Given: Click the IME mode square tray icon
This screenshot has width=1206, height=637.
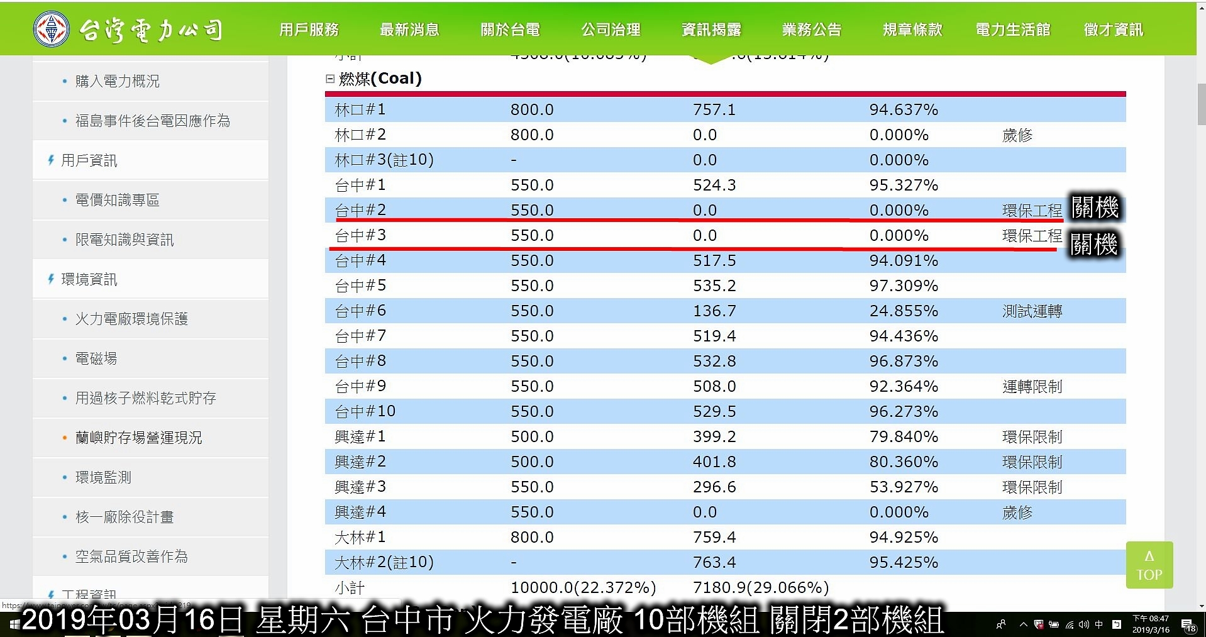Looking at the screenshot, I should (x=1117, y=624).
